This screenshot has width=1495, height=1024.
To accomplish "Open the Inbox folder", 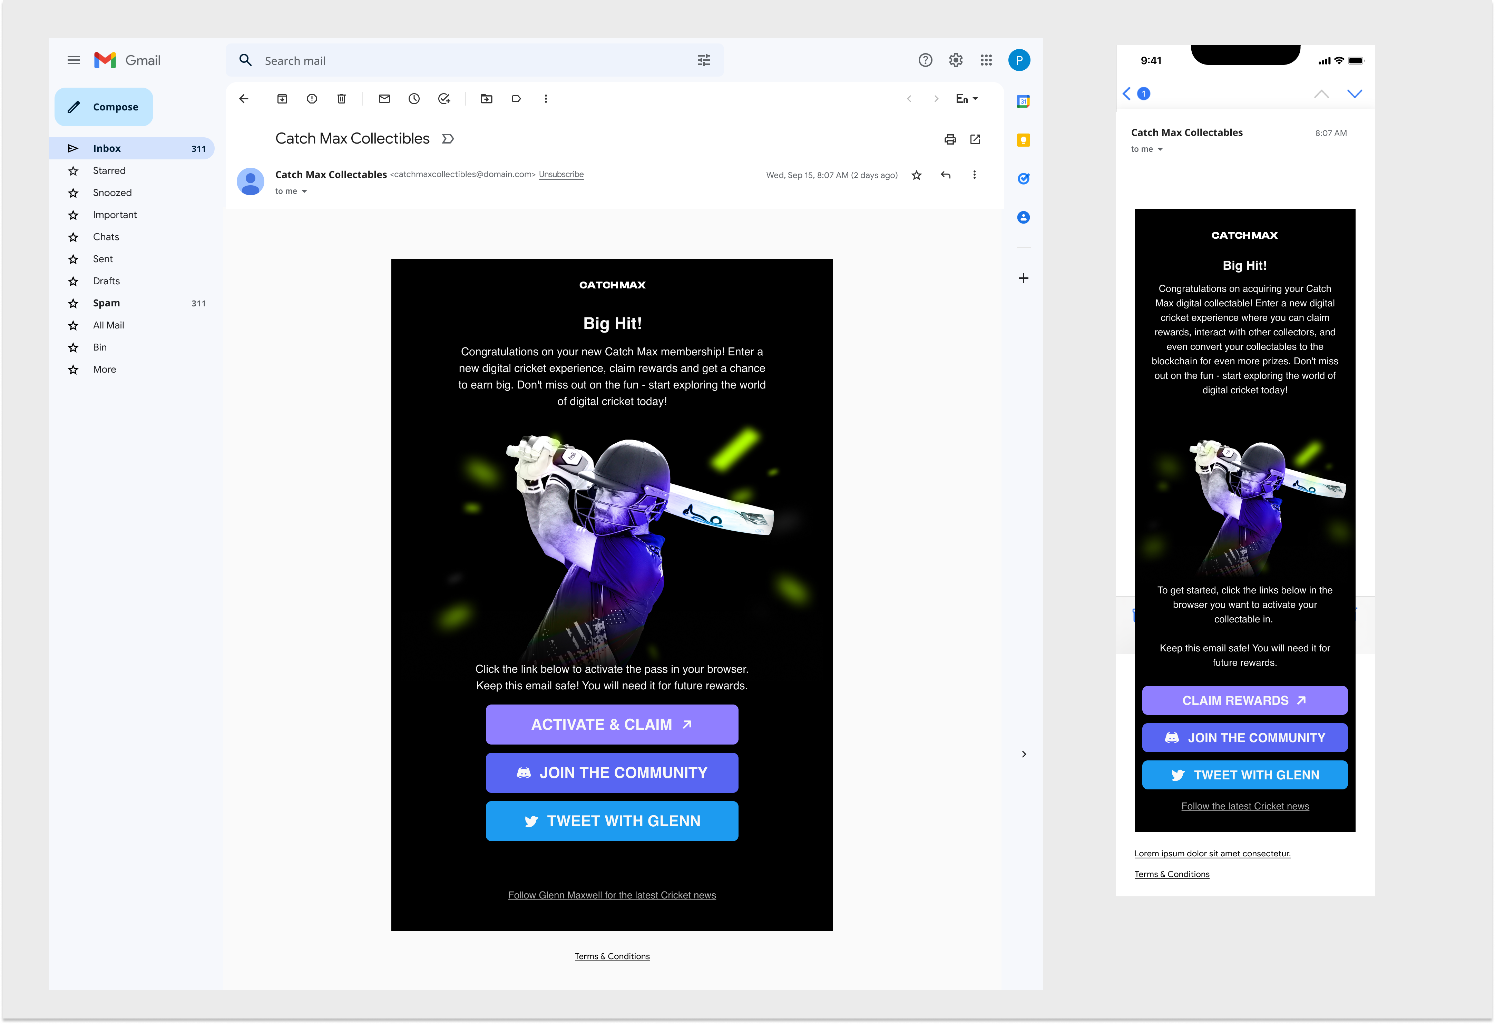I will coord(132,149).
